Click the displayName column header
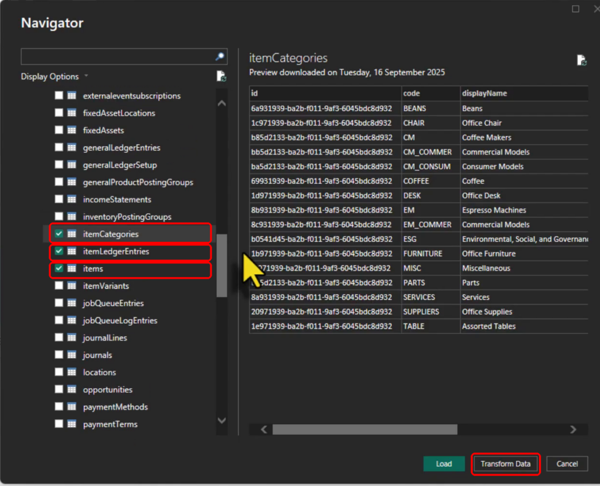600x486 pixels. [x=524, y=93]
